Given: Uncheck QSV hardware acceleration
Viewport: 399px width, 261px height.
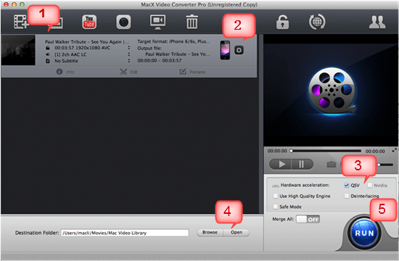Looking at the screenshot, I should click(346, 185).
